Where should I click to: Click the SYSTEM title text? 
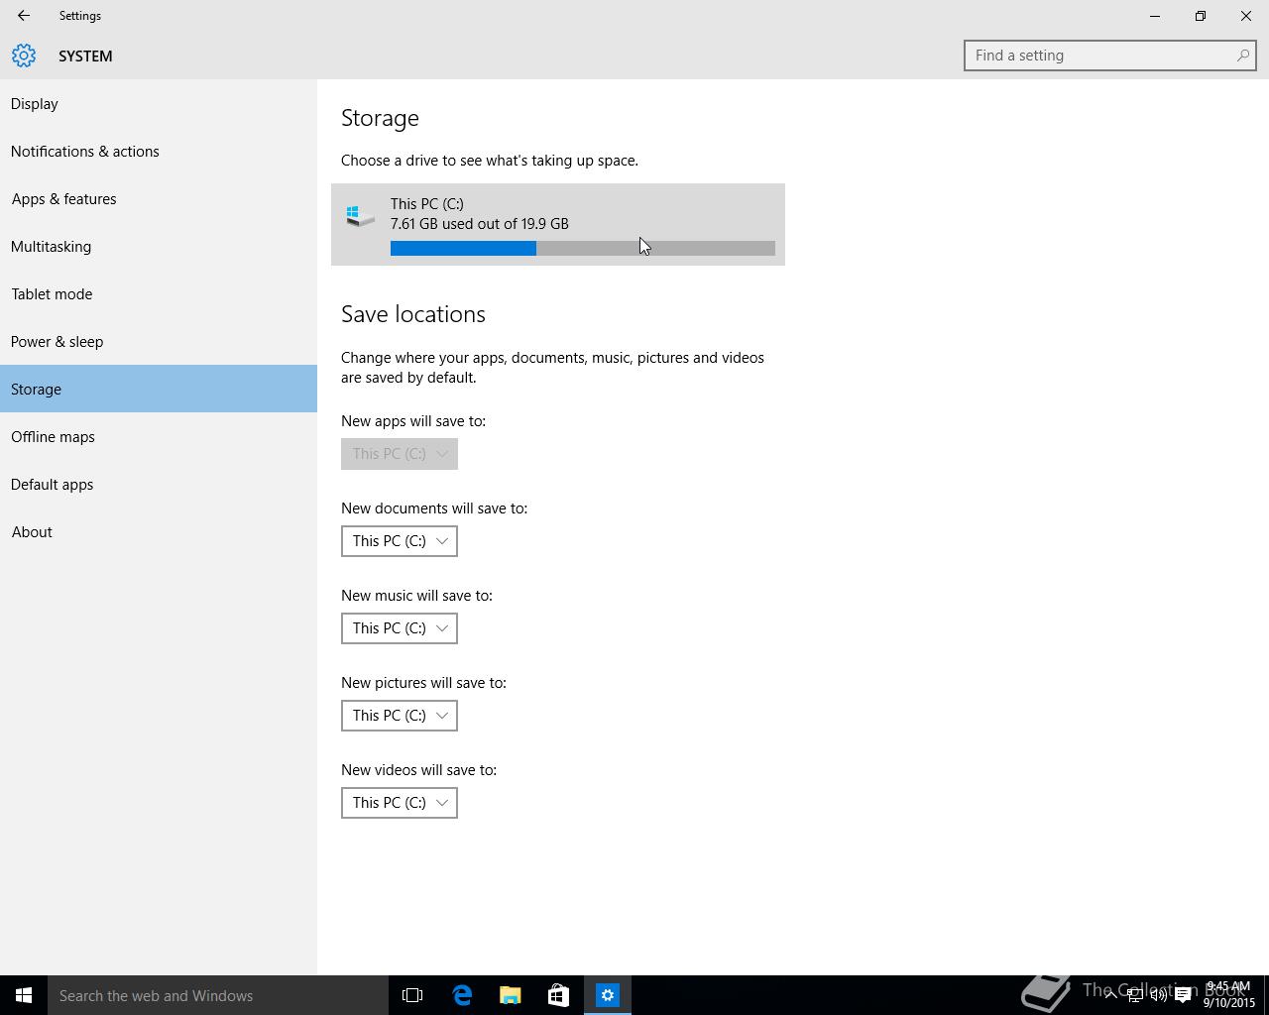(85, 56)
